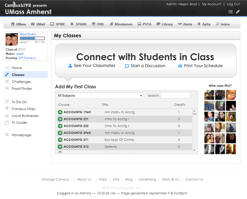
Task: Click the add major link
Action: pos(20,54)
